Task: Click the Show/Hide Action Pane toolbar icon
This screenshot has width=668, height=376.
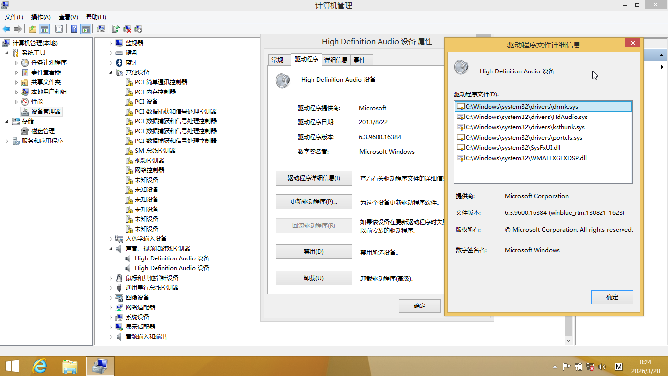Action: click(86, 29)
